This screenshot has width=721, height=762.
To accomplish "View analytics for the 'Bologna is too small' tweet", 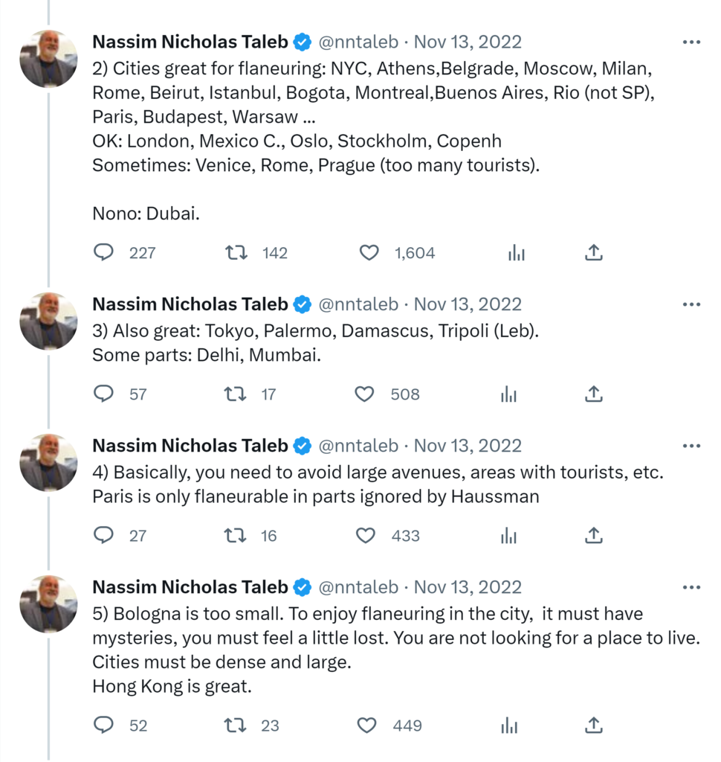I will coord(509,726).
